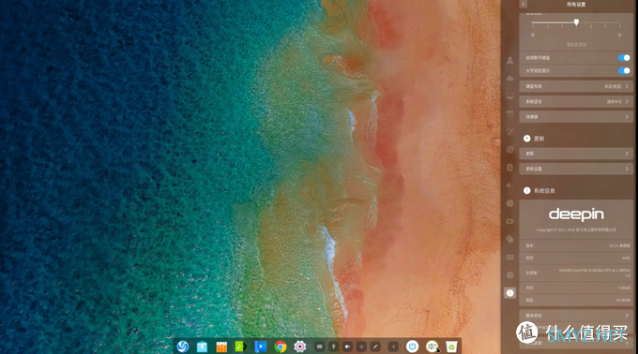638x354 pixels.
Task: Click the pen-shaped tray icon in the dock
Action: 375,347
